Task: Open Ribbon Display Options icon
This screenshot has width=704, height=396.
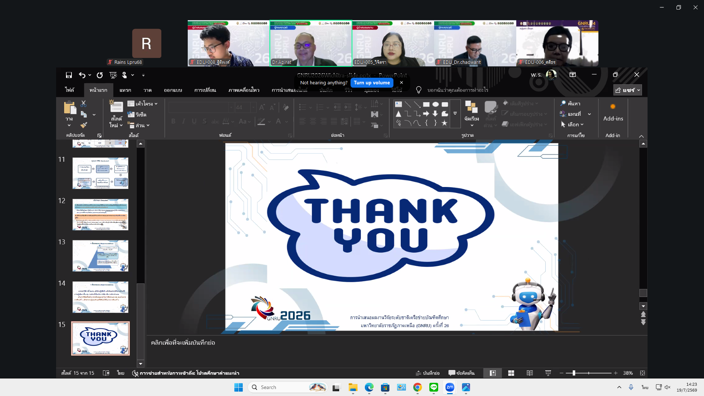Action: click(572, 75)
